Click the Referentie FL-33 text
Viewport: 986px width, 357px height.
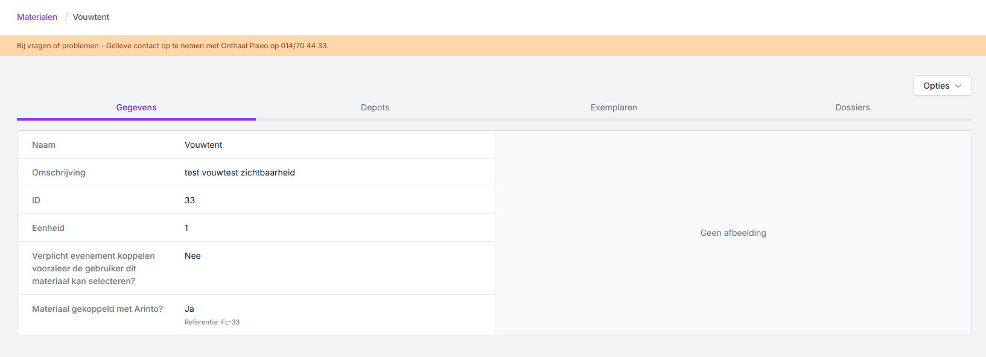pos(212,322)
